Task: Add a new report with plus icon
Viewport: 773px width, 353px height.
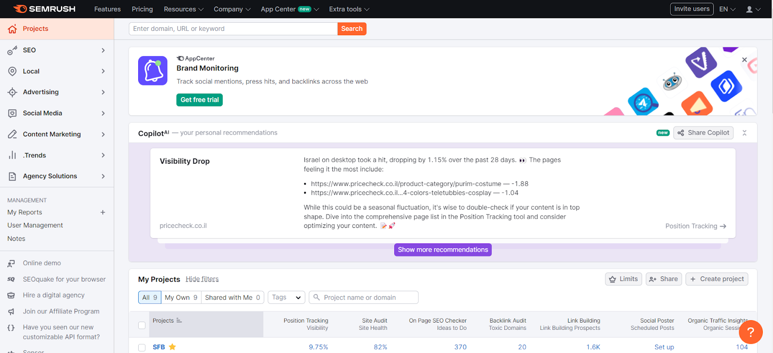Action: [x=103, y=212]
